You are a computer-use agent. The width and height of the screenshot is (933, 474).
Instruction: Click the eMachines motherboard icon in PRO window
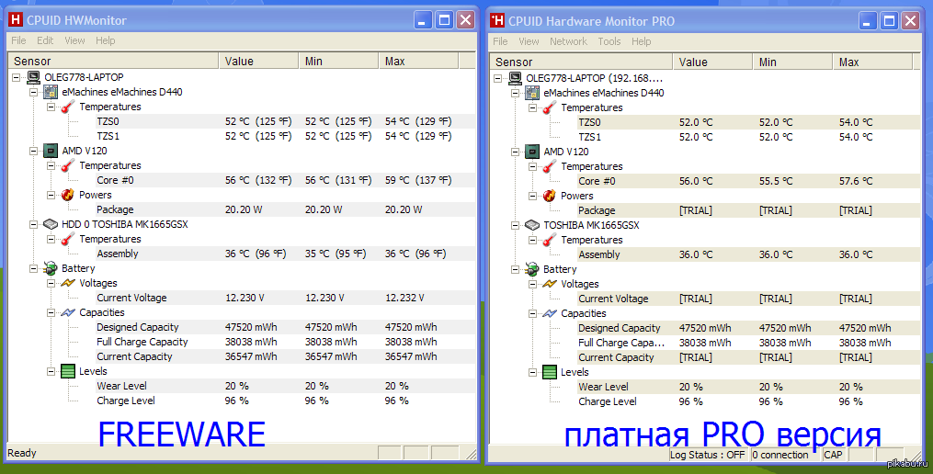coord(532,93)
